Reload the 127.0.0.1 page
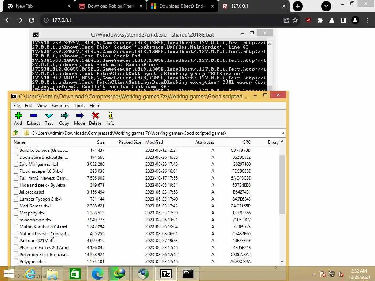Screen dimensions: 375x281 31,20
